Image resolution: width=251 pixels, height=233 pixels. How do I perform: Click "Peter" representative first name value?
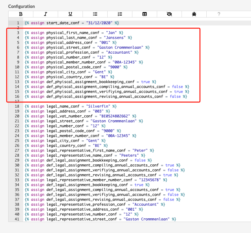140,151
